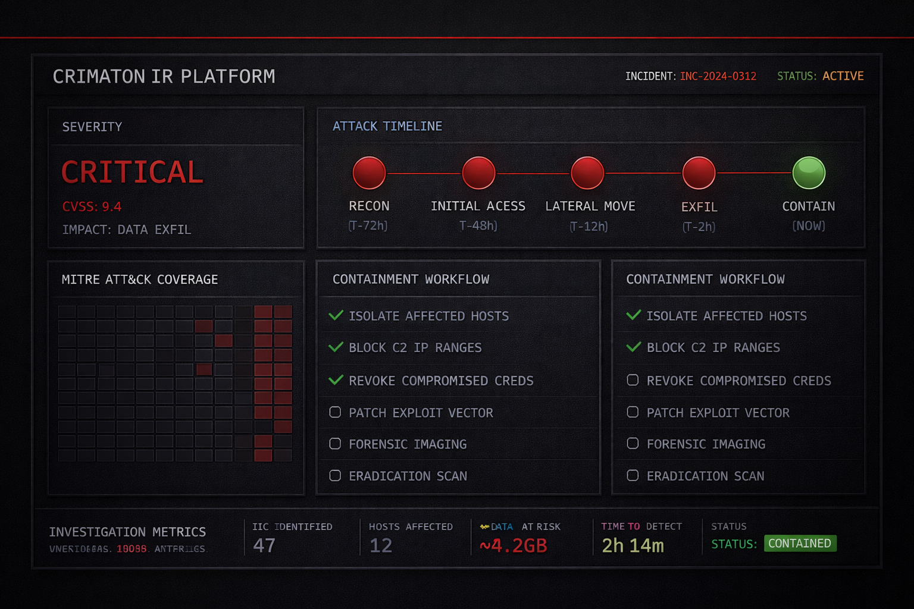914x609 pixels.
Task: Click the yellow icon beside Data At Risk
Action: 484,527
